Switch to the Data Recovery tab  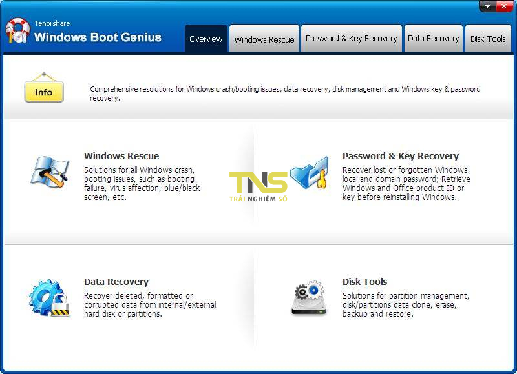(433, 39)
